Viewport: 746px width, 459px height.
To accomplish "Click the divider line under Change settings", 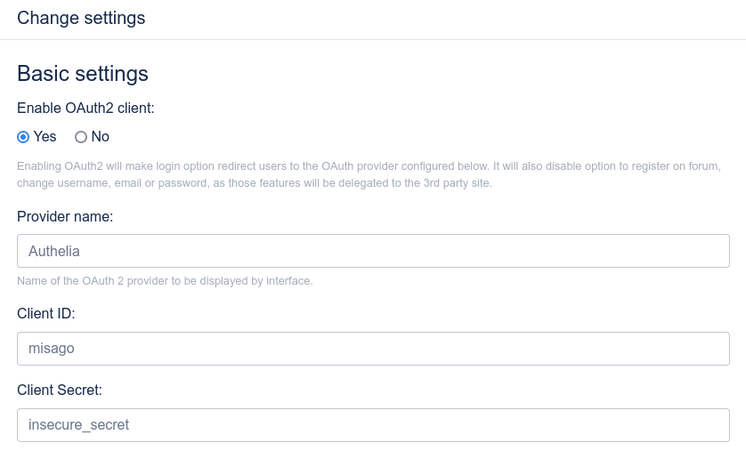I will (373, 39).
